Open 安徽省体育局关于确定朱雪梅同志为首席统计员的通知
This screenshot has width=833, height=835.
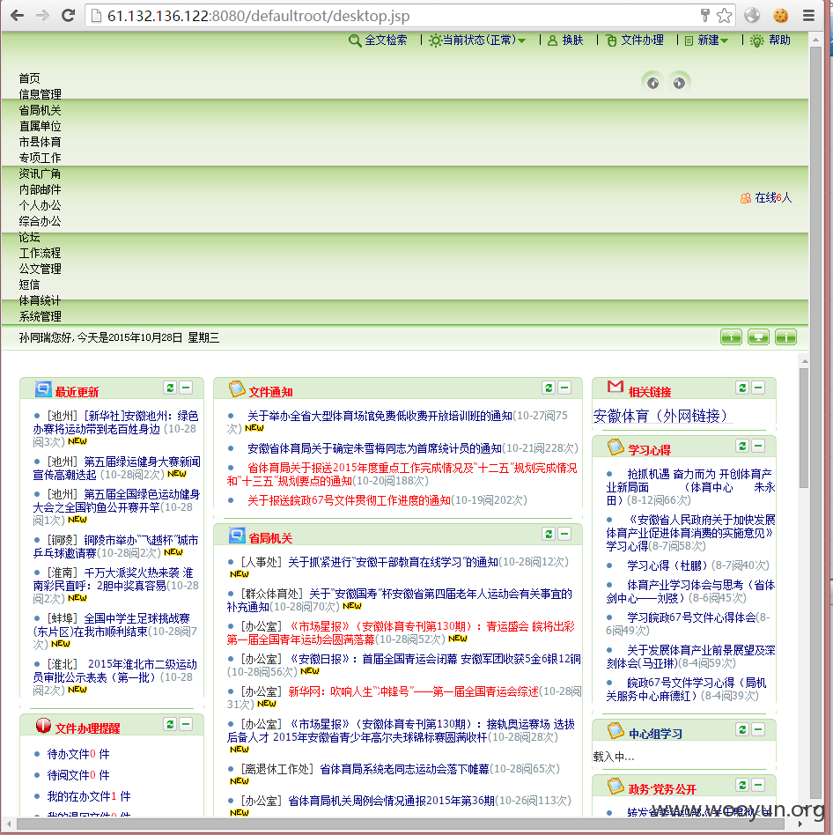click(374, 449)
